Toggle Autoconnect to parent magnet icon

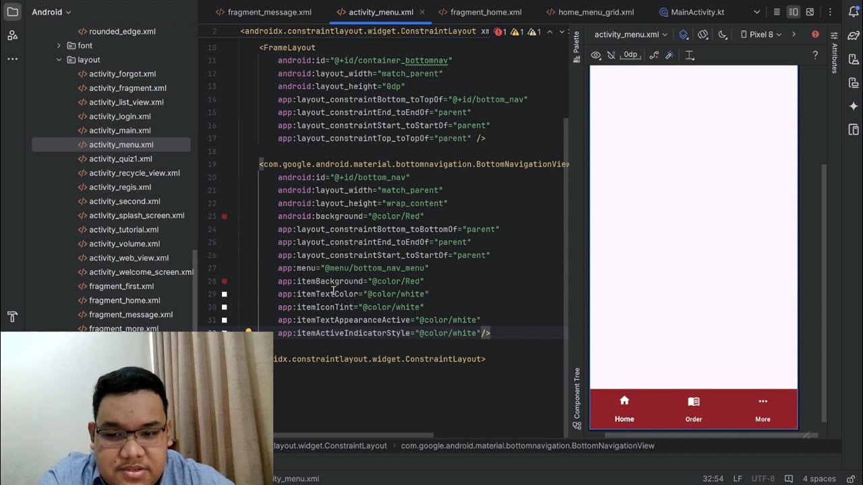click(x=610, y=55)
